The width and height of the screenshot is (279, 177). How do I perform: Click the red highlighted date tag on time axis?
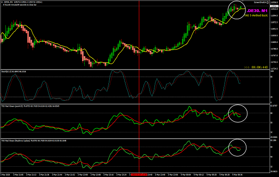(x=139, y=175)
